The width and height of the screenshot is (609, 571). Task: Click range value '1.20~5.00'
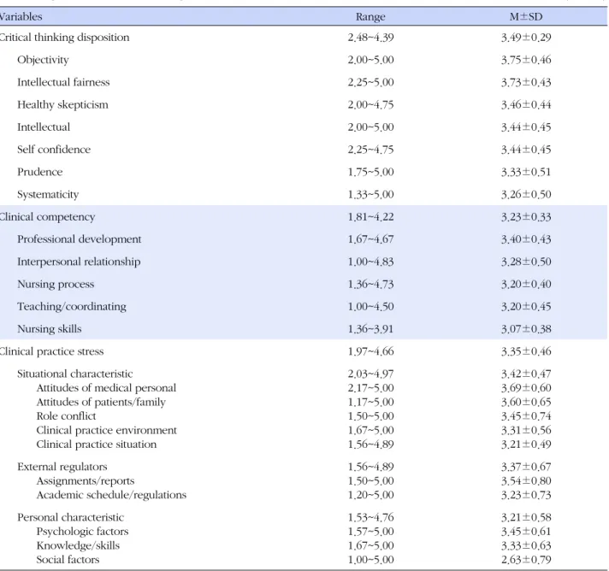370,495
